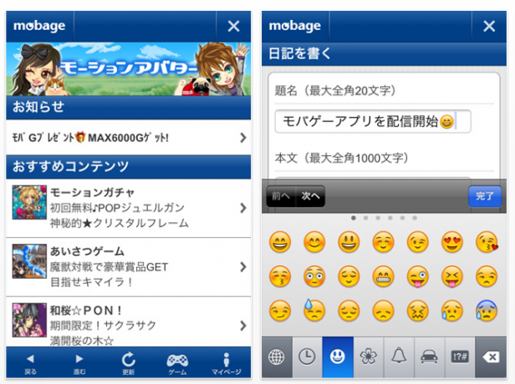Focus the 題名 title input field

(373, 122)
